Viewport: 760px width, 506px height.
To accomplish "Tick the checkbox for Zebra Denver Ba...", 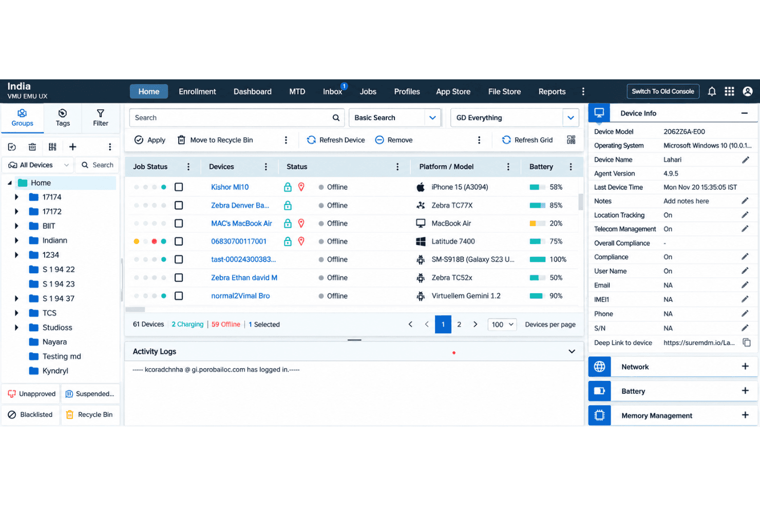I will coord(179,206).
